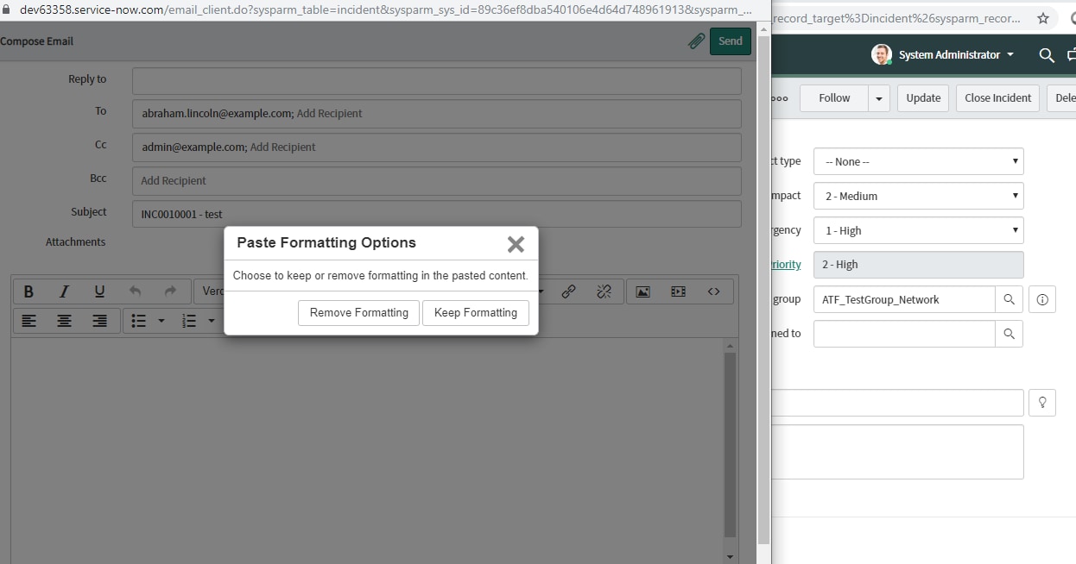Open the HTML source code view

[714, 291]
